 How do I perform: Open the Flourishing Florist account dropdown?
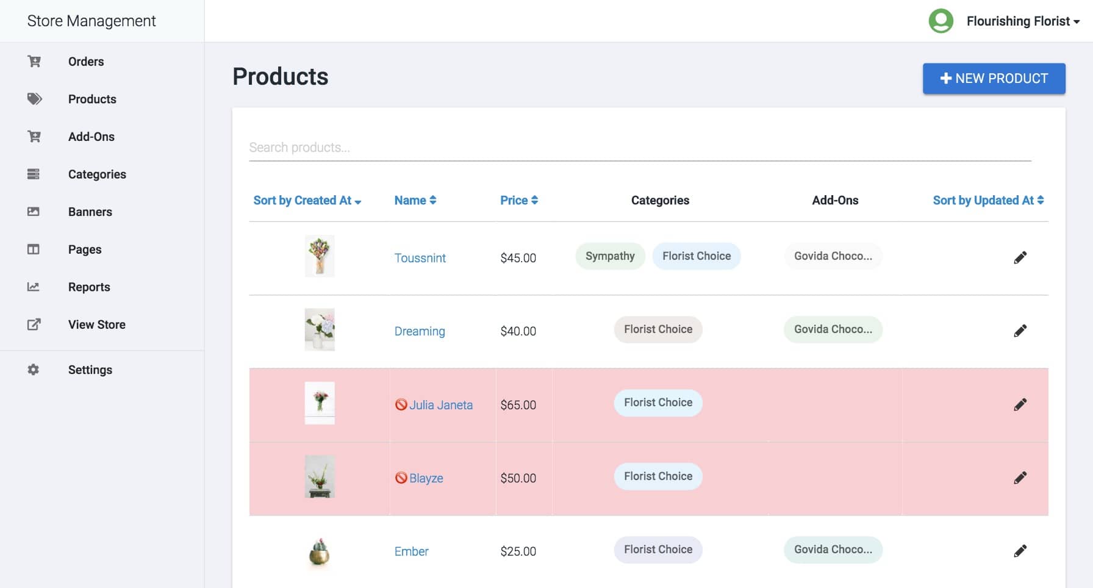1023,21
